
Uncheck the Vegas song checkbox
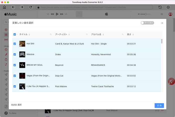click(14, 76)
